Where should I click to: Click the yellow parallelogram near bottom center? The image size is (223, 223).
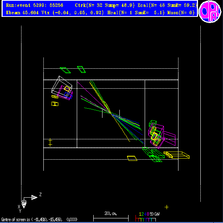(132, 158)
